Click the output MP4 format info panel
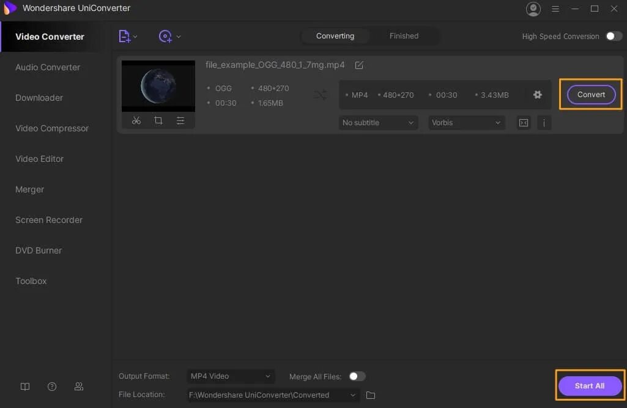Screen dimensions: 627x408 [445, 95]
